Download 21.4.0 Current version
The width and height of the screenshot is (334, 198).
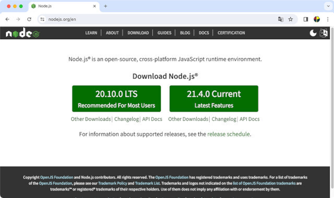point(214,99)
